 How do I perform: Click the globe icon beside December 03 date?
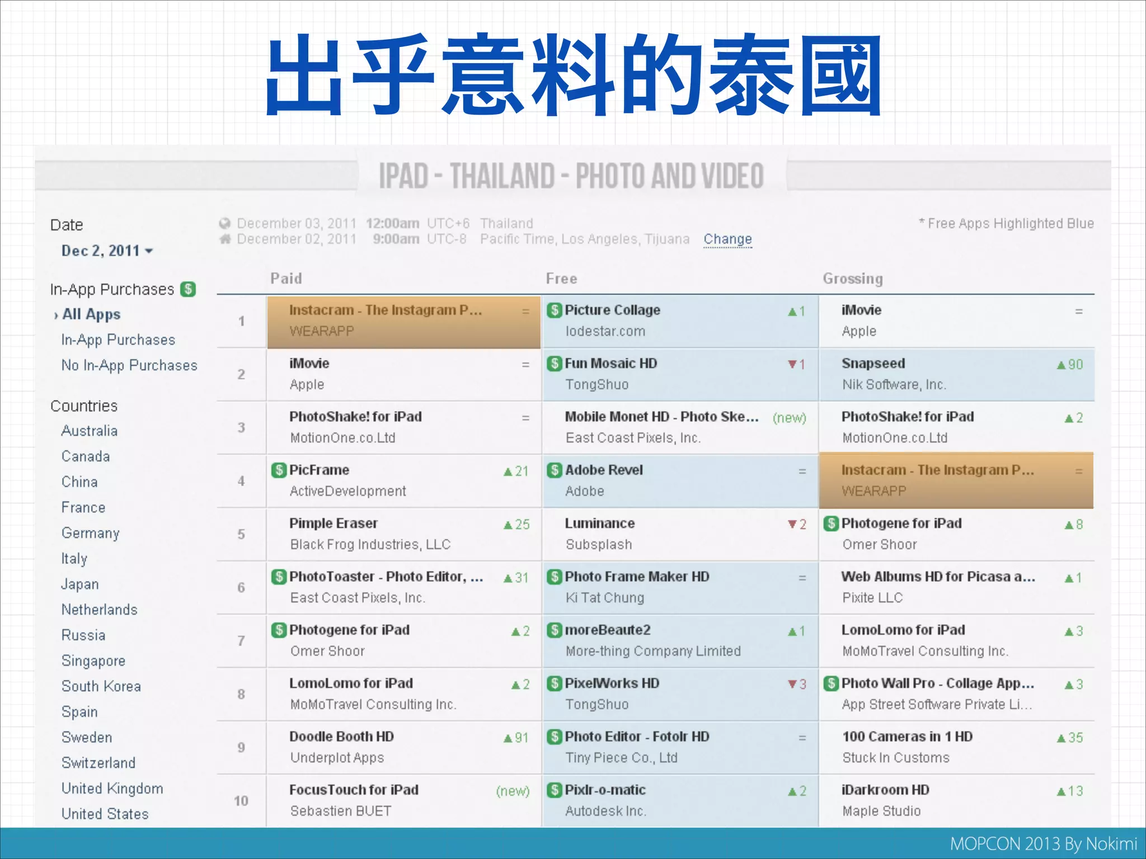tap(225, 224)
